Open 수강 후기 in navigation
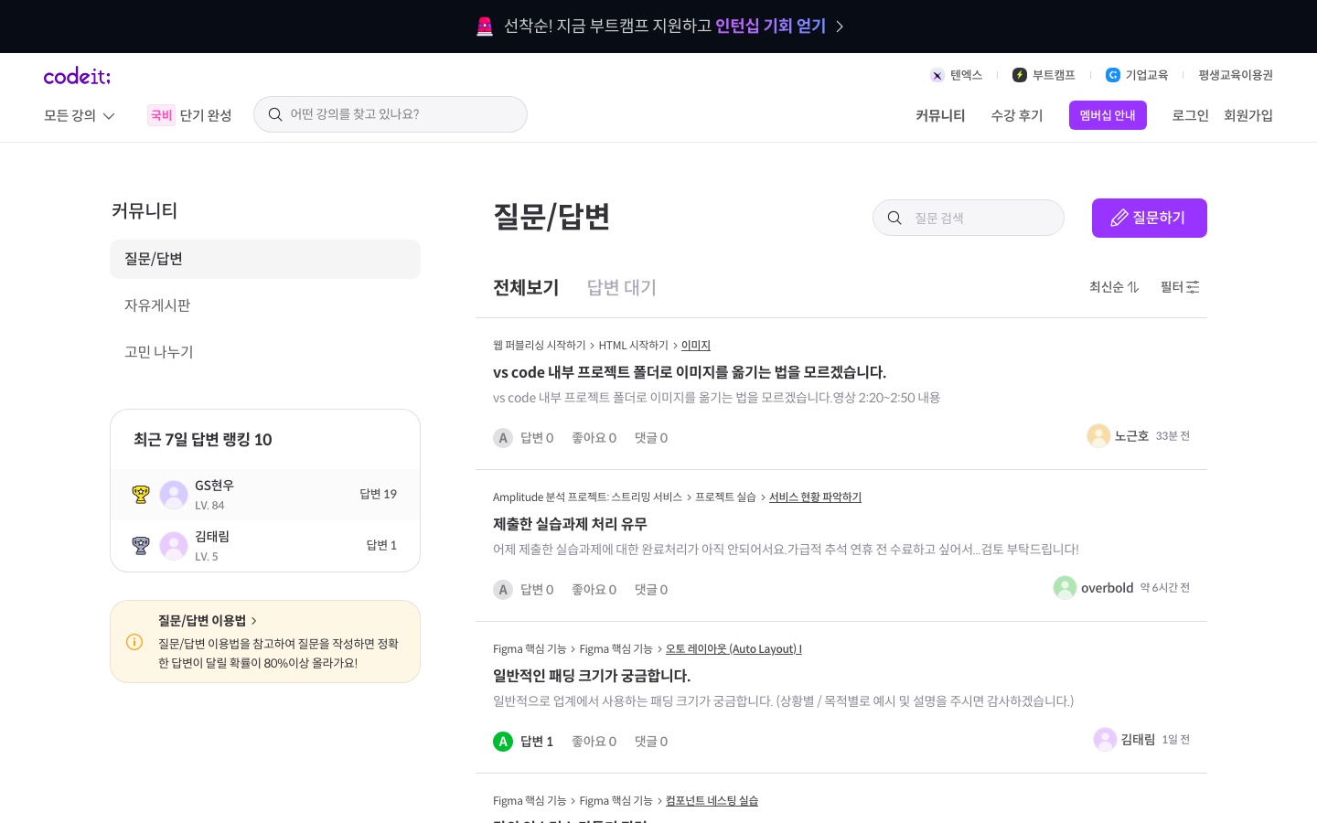 [1017, 115]
